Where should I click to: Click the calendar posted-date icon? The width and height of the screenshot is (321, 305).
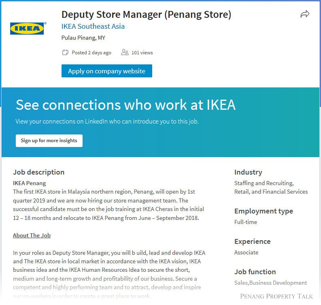click(65, 52)
